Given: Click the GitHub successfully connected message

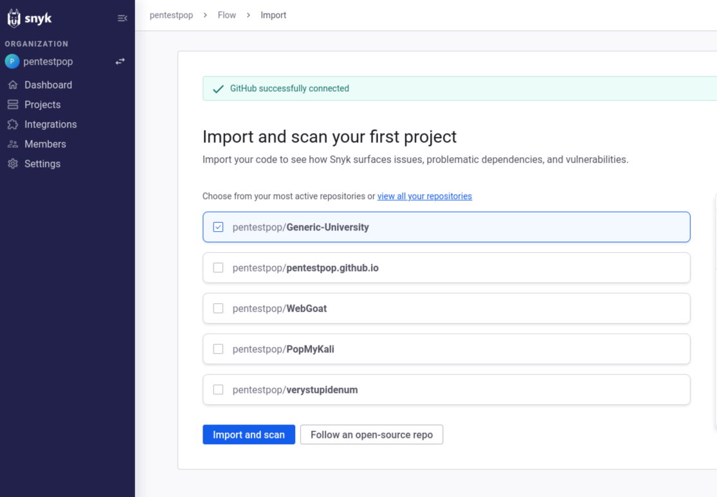Looking at the screenshot, I should coord(289,89).
